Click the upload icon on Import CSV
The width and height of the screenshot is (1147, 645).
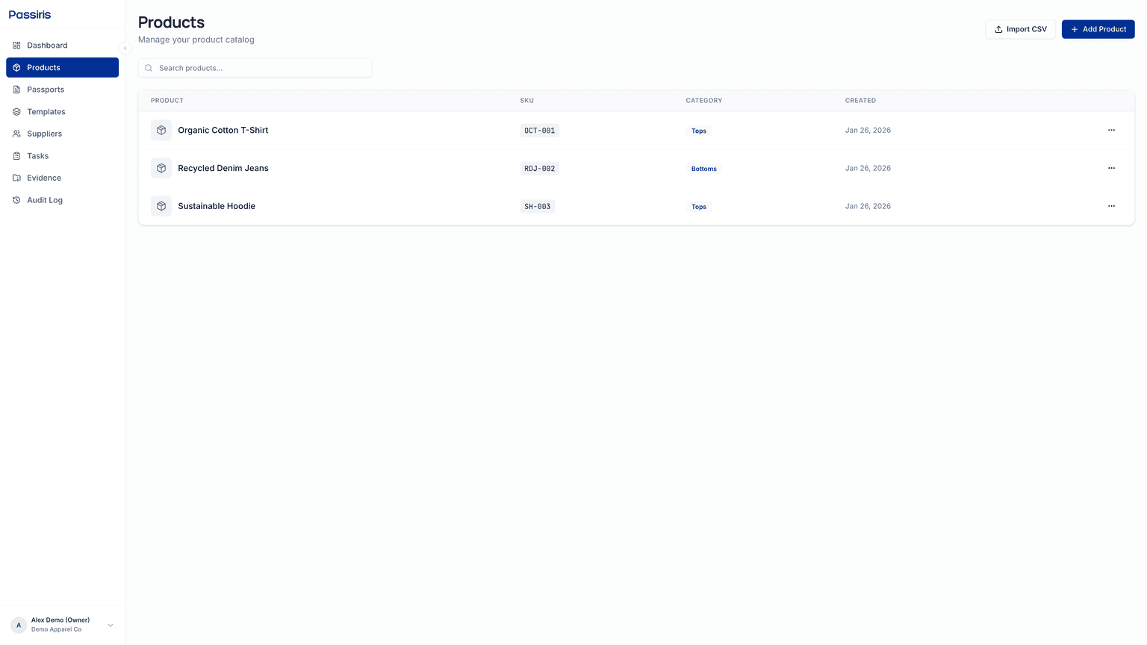[999, 29]
